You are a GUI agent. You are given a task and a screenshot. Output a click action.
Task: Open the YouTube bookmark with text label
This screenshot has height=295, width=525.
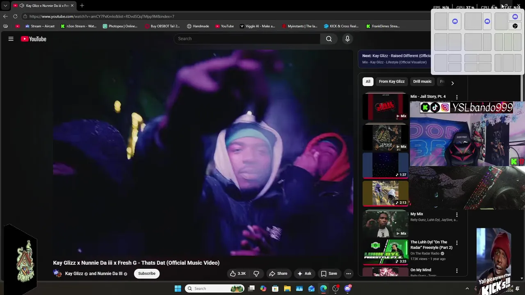point(224,26)
